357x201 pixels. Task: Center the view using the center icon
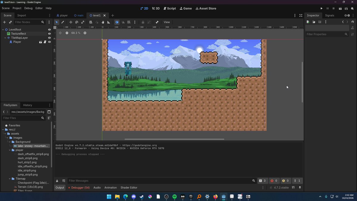(x=60, y=33)
